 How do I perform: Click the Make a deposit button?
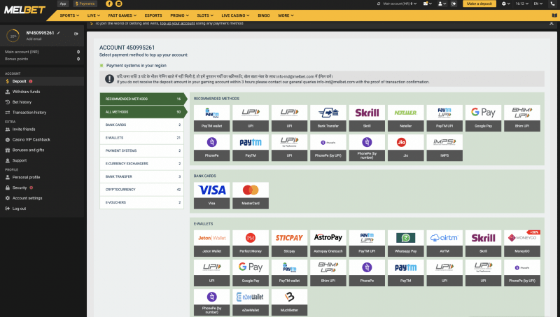(x=479, y=3)
